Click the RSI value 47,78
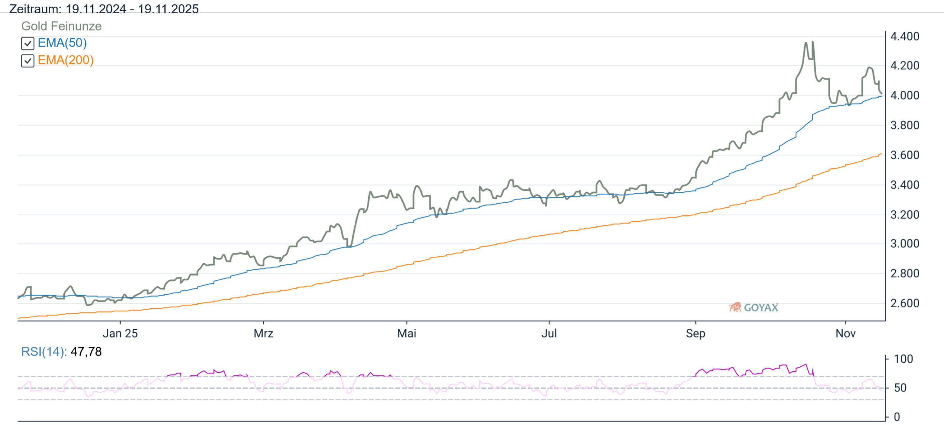 point(86,352)
